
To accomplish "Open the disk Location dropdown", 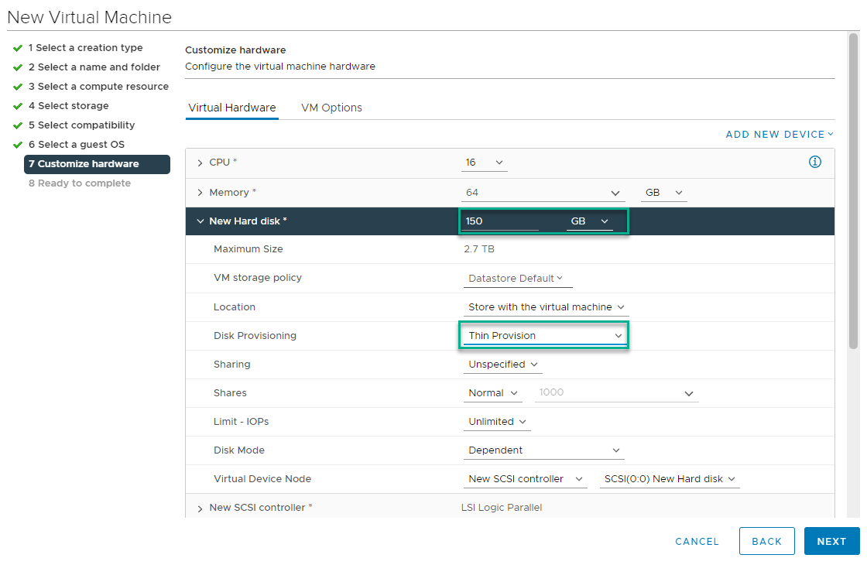I will (546, 307).
